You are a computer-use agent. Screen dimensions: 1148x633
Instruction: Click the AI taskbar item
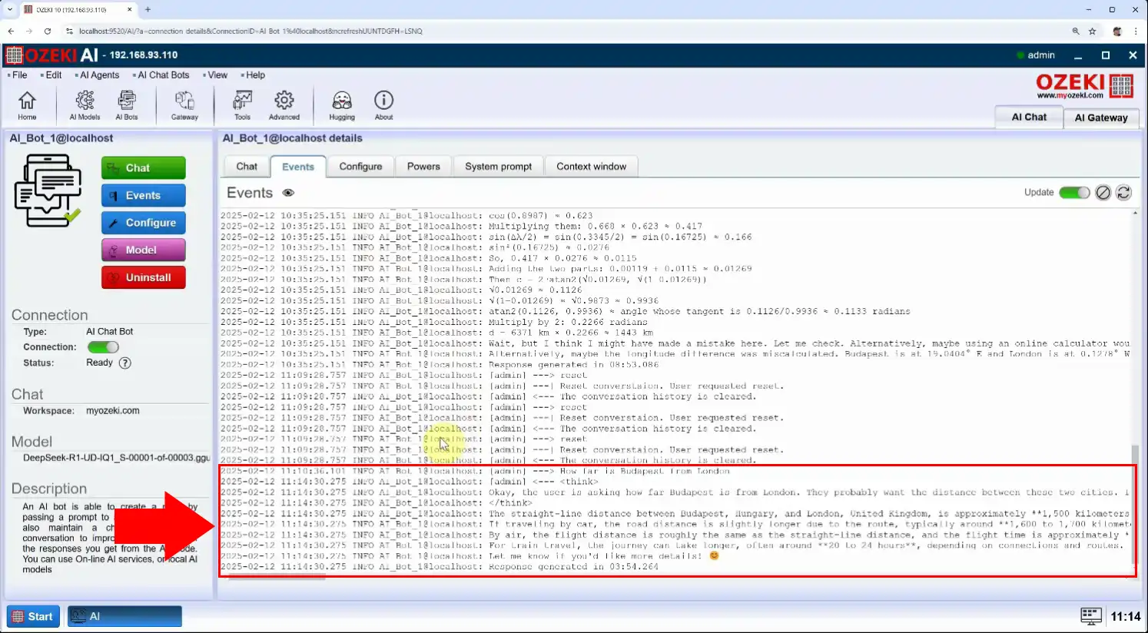pos(124,616)
